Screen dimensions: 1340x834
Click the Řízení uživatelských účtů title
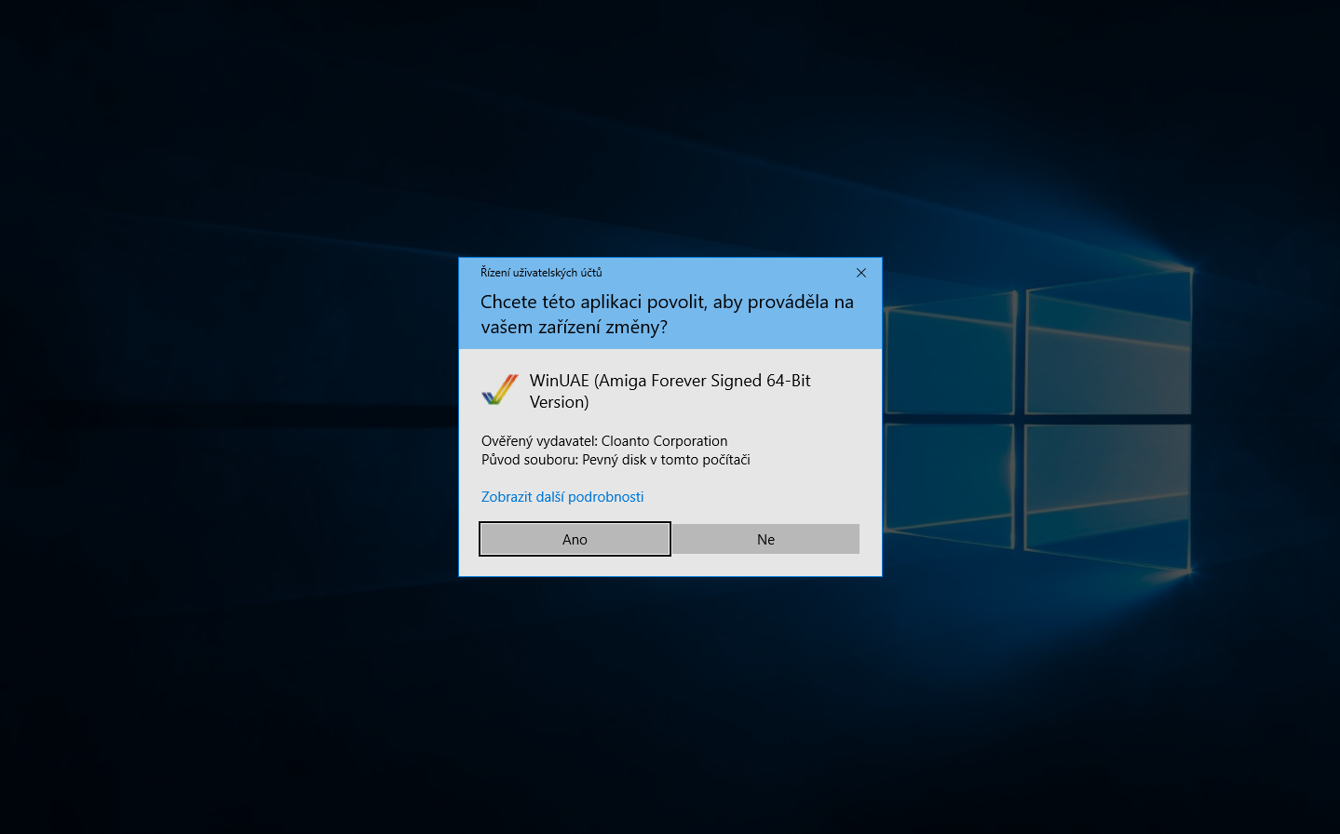pos(541,273)
